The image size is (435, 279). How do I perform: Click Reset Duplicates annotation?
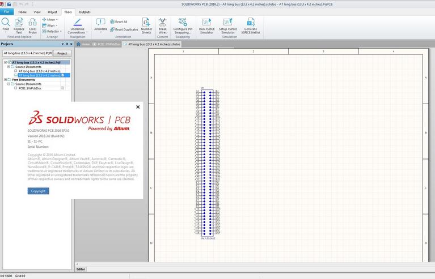pyautogui.click(x=124, y=29)
